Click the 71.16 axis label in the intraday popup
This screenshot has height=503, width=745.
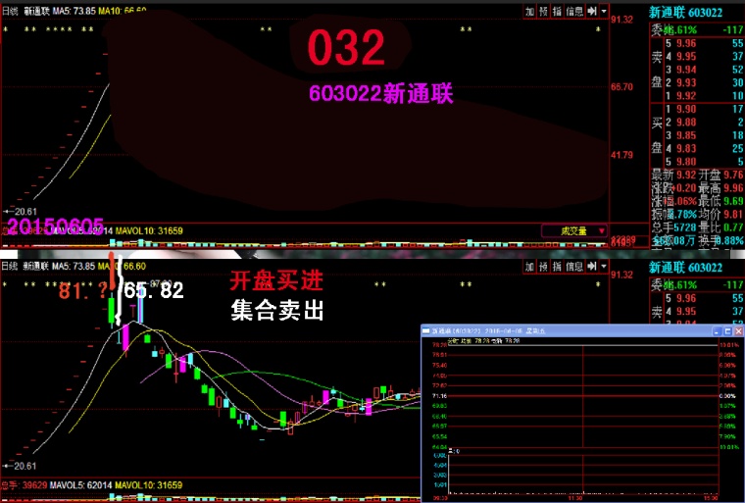439,395
